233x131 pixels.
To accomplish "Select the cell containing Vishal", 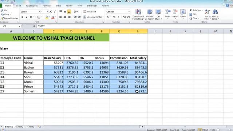I will point(33,63).
